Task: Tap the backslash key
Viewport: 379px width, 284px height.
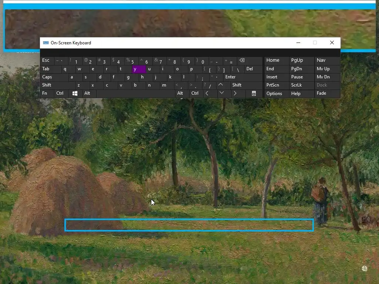Action: (237, 69)
